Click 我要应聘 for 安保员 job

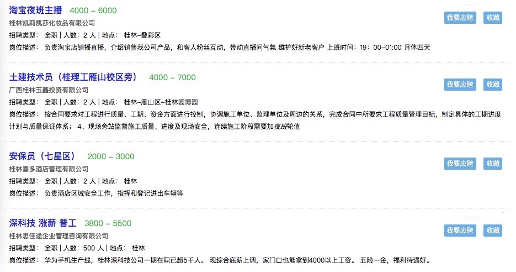coord(460,164)
